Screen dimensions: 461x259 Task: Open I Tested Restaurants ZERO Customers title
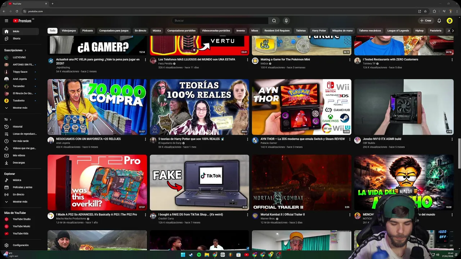(390, 59)
